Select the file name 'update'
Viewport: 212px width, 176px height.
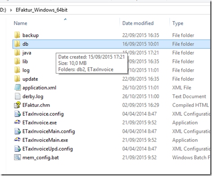point(30,79)
